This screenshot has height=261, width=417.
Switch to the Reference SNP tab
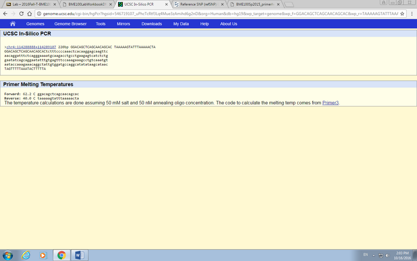coord(200,4)
